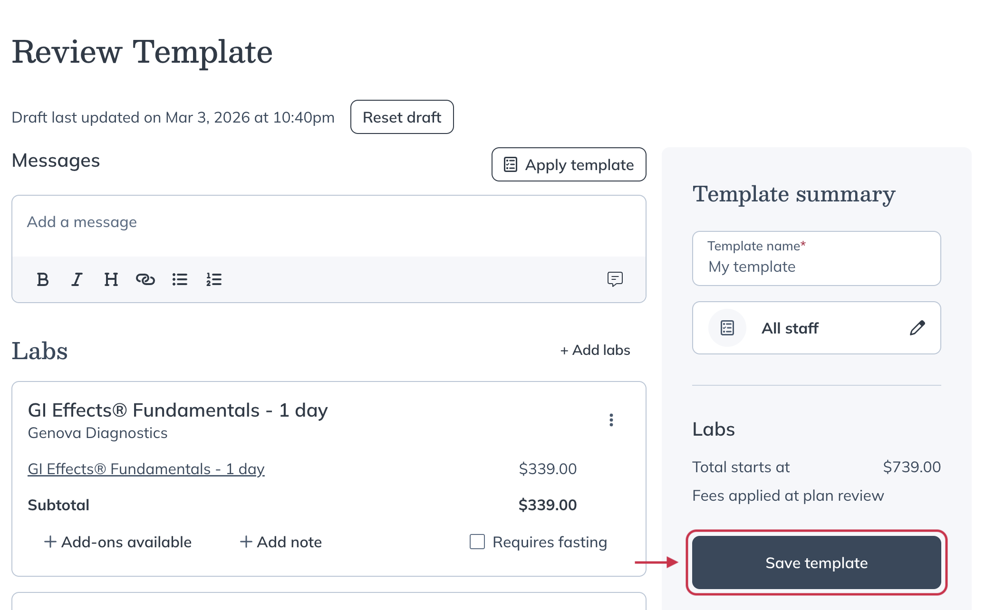Insert a heading in the message

pos(111,280)
